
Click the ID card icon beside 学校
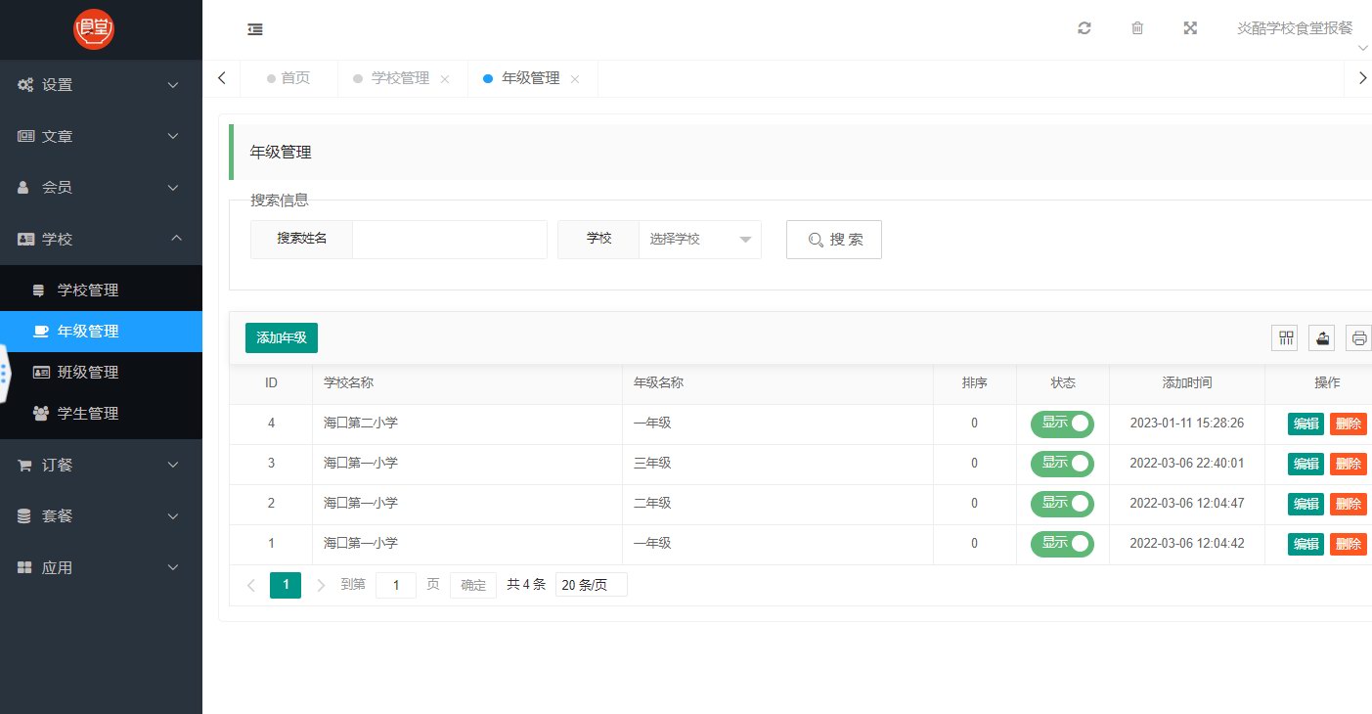point(25,239)
